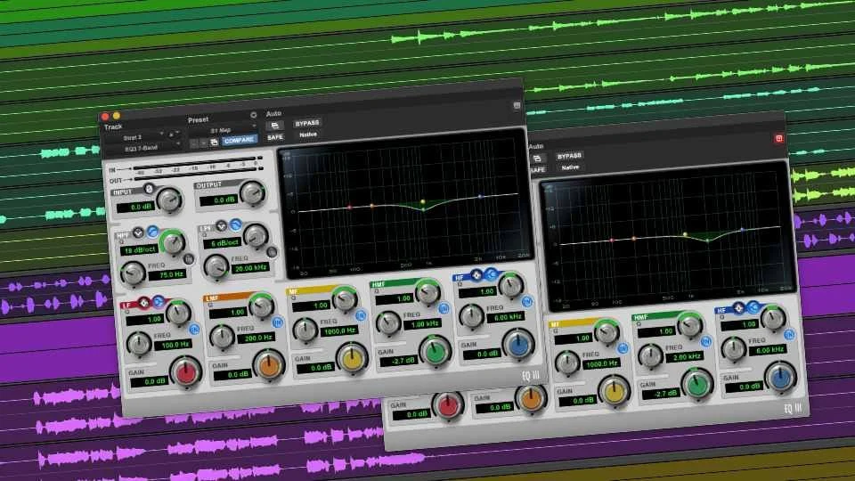This screenshot has width=855, height=481.
Task: Click BYPASS in the back EQ window
Action: click(569, 156)
